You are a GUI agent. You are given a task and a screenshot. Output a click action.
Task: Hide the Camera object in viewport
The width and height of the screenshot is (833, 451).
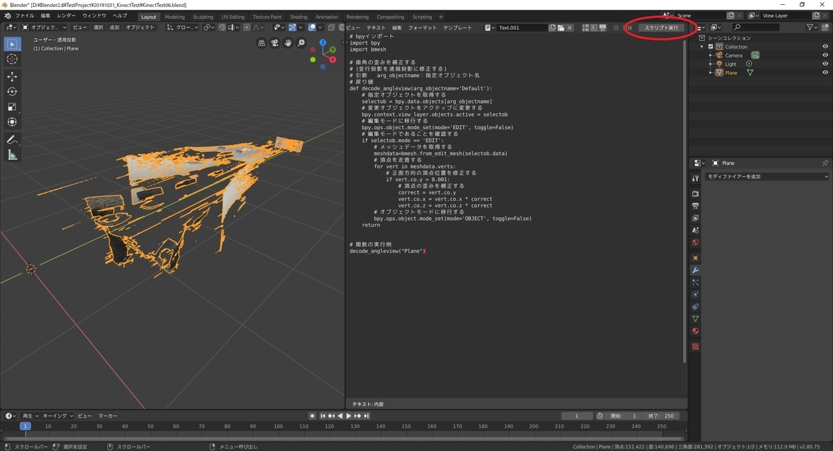(x=825, y=56)
